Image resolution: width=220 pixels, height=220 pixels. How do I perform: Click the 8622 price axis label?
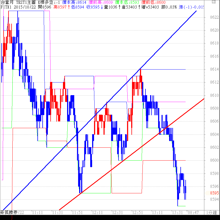point(214,17)
